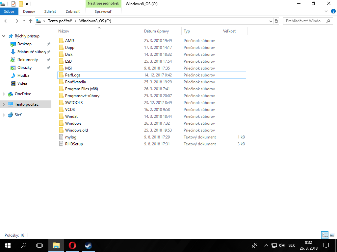Expand the Sieť tree node
This screenshot has width=337, height=252.
pos(4,115)
